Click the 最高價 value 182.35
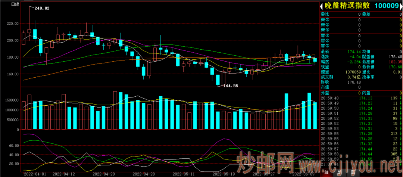Image resolution: width=403 pixels, height=177 pixels. (395, 62)
